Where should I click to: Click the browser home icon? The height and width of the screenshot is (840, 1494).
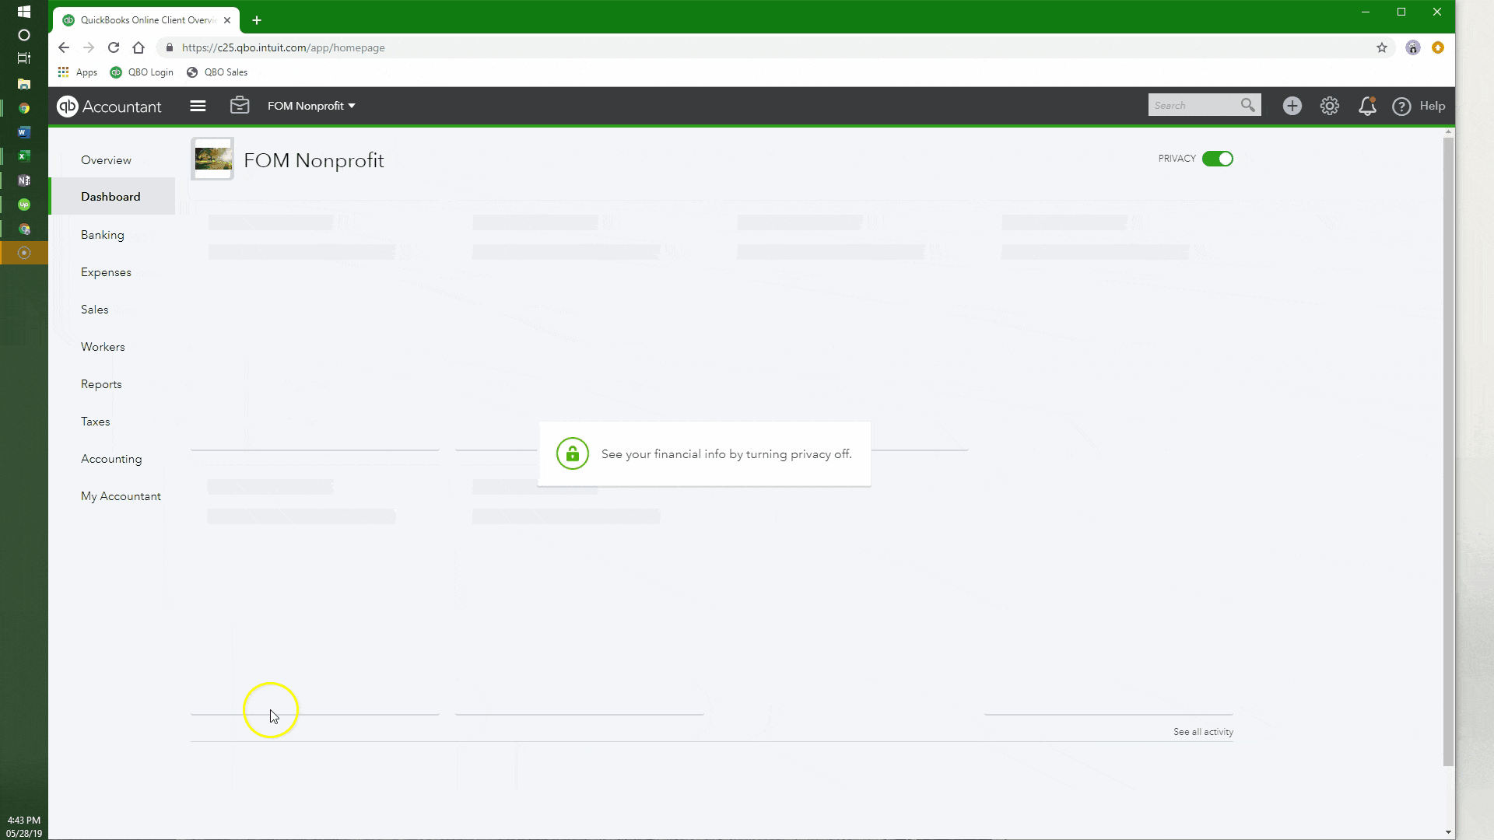(139, 47)
